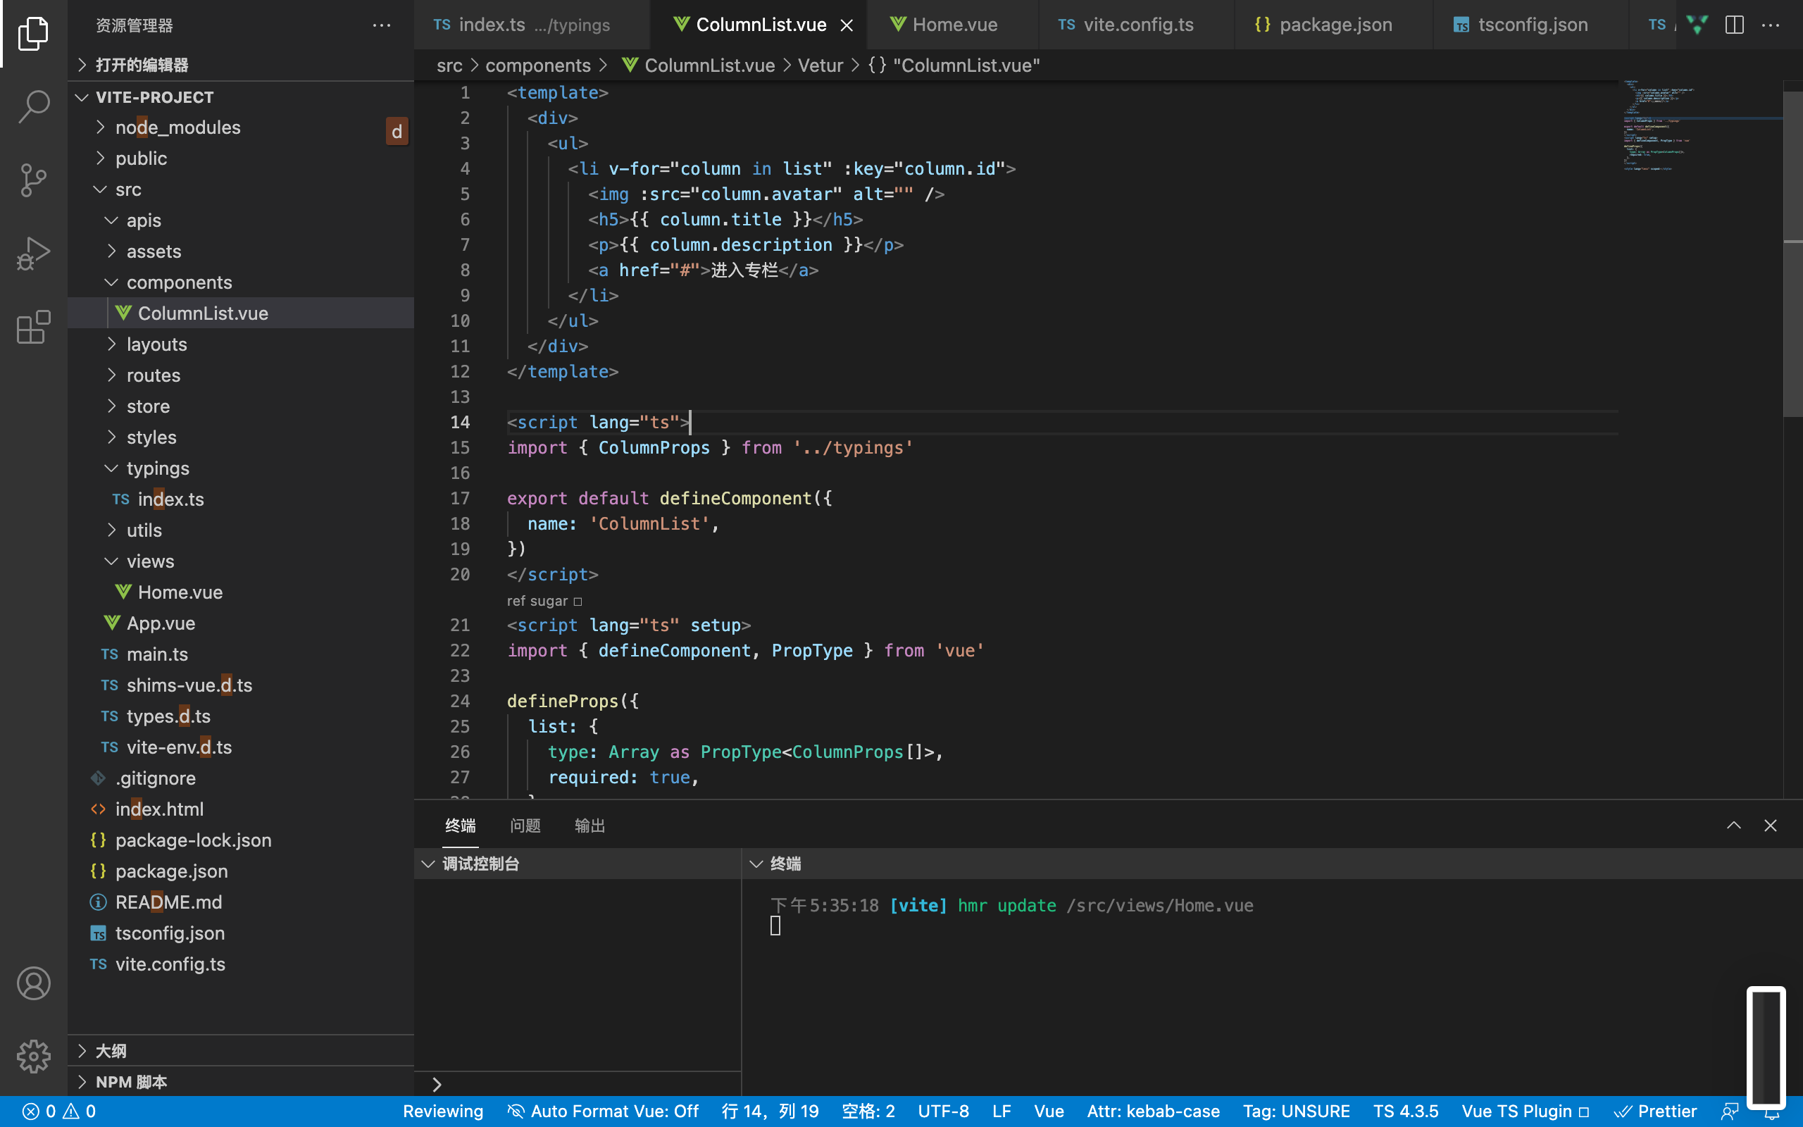Open Run and Debug view
Image resolution: width=1803 pixels, height=1127 pixels.
(34, 254)
